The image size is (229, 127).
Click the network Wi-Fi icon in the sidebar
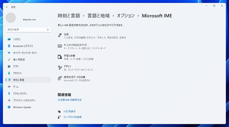[x=9, y=53]
